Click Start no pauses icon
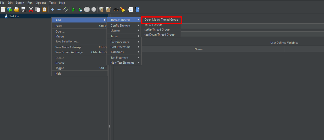 [x=80, y=9]
